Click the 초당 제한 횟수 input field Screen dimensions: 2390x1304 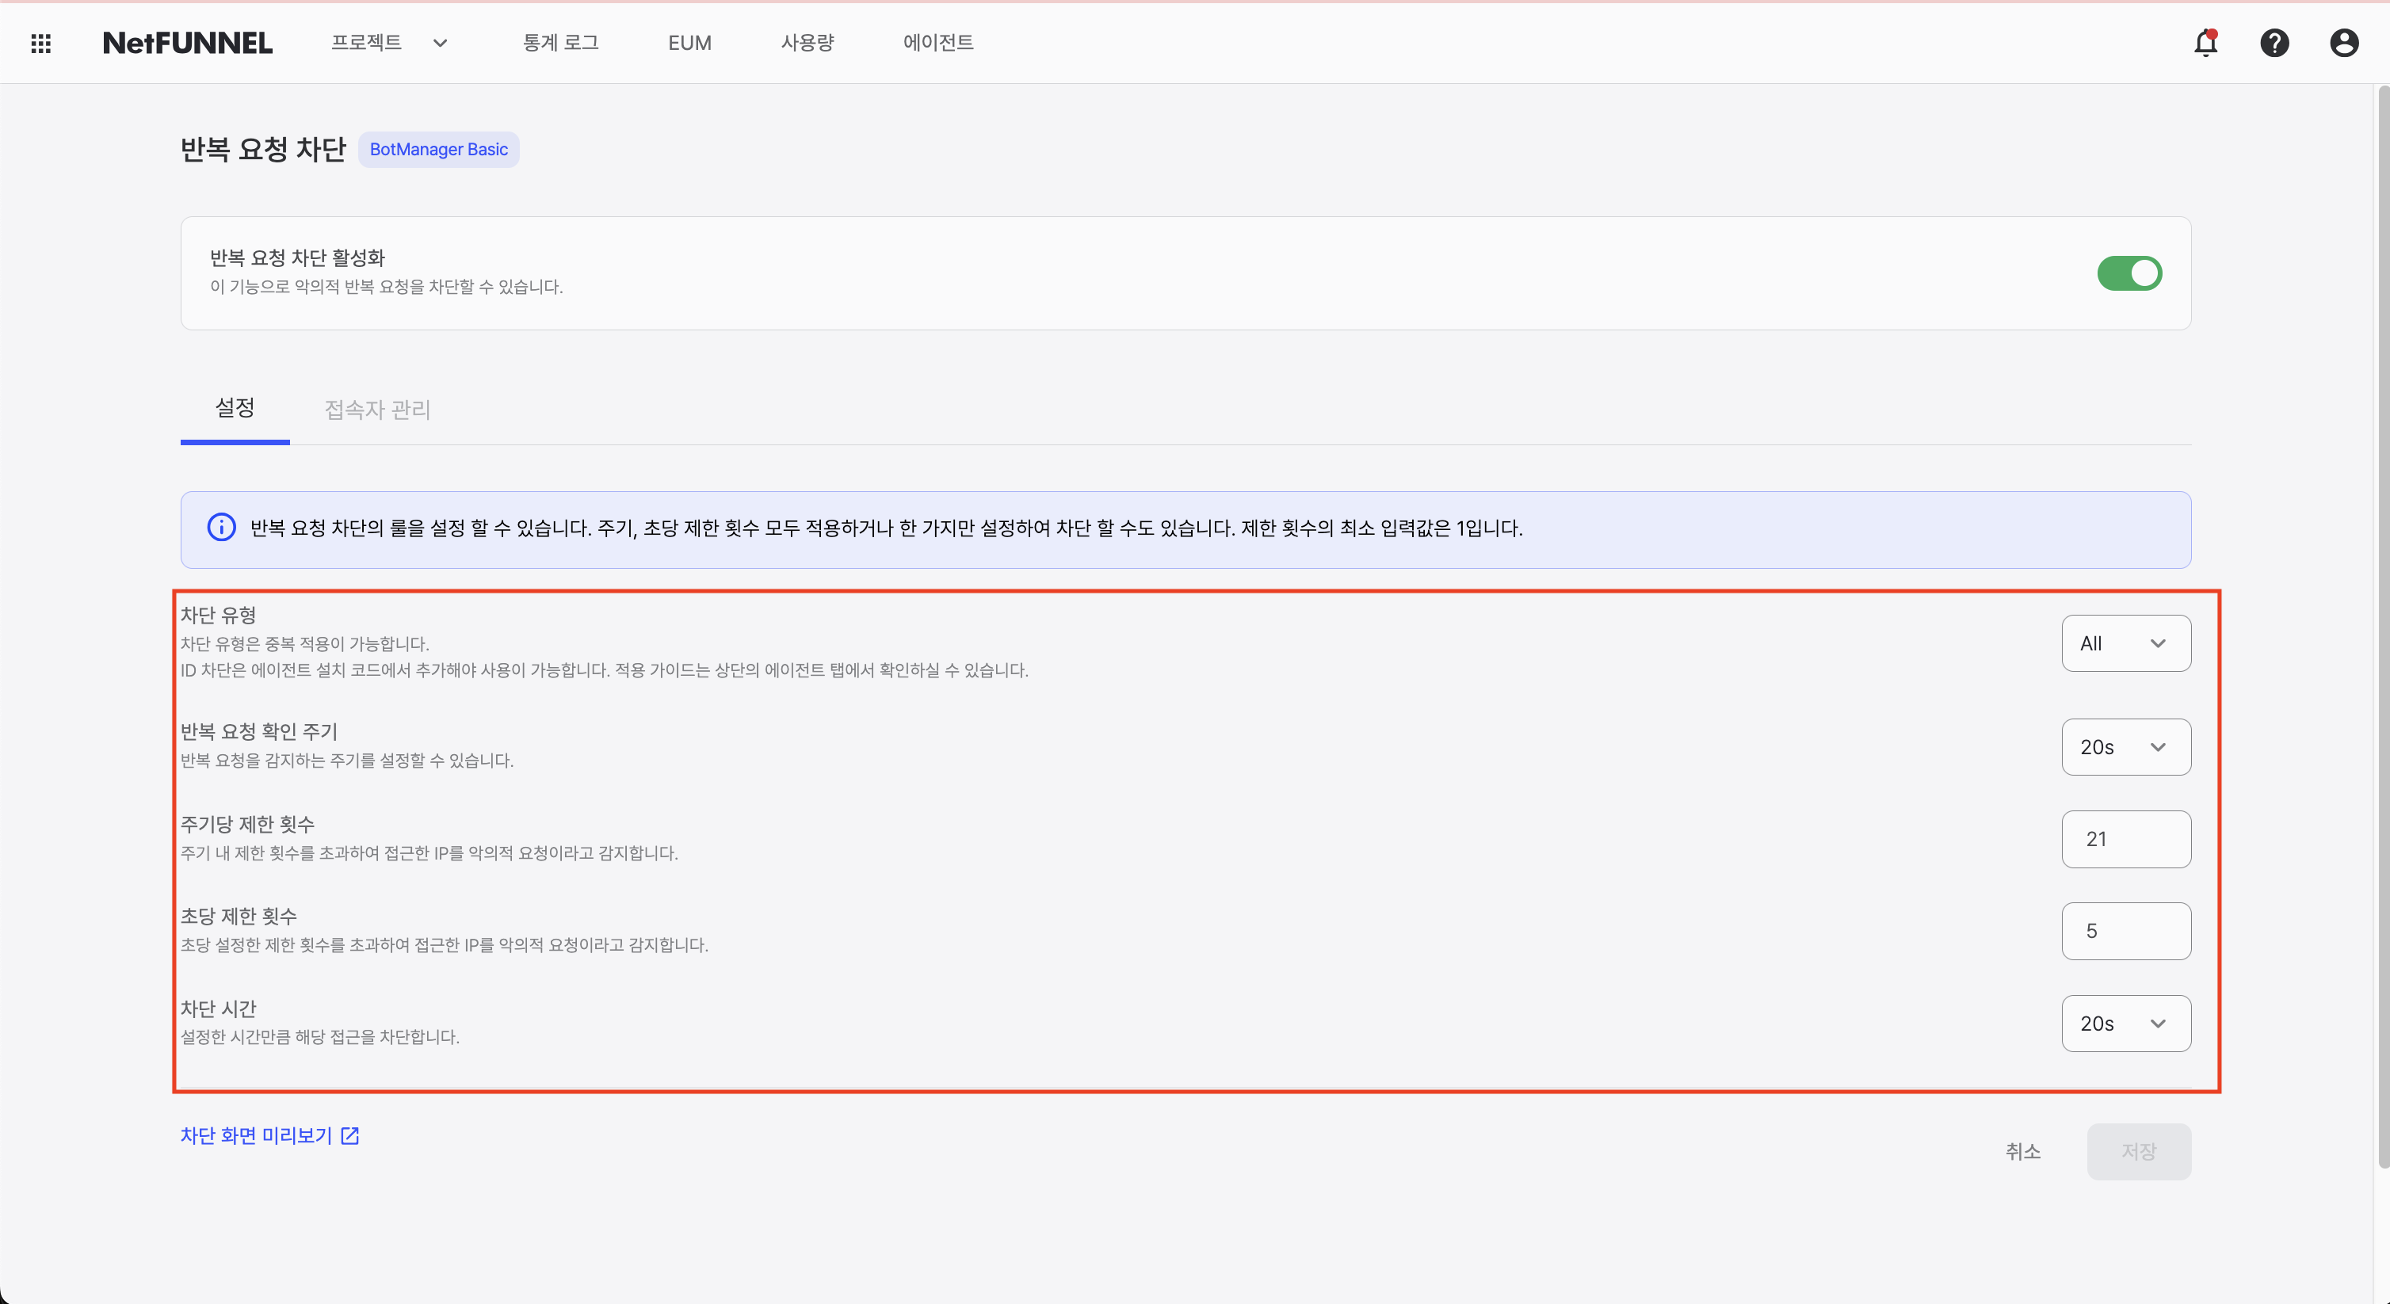coord(2125,930)
